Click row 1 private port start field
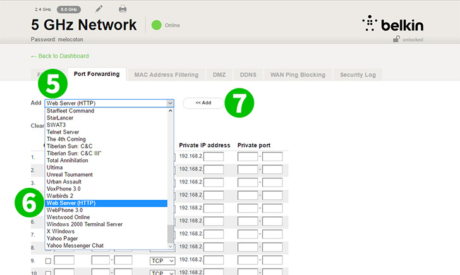The width and height of the screenshot is (460, 275). (x=248, y=156)
